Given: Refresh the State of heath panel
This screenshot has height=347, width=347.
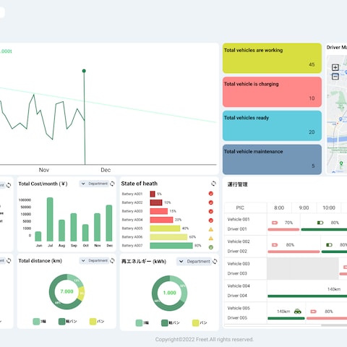Looking at the screenshot, I should [213, 184].
